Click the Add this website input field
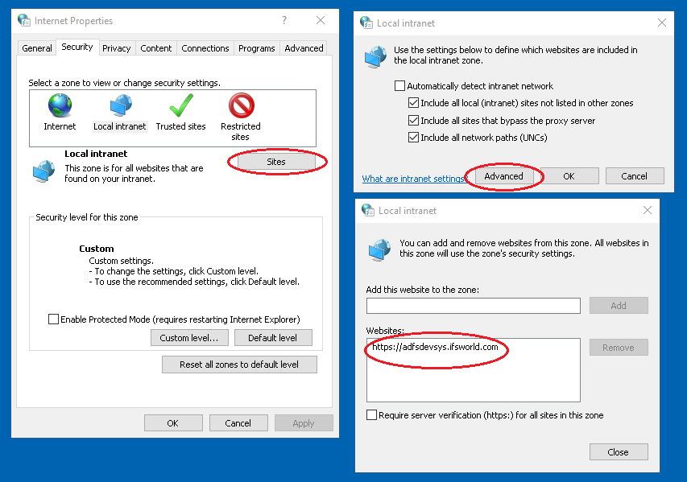This screenshot has width=687, height=482. [x=473, y=306]
